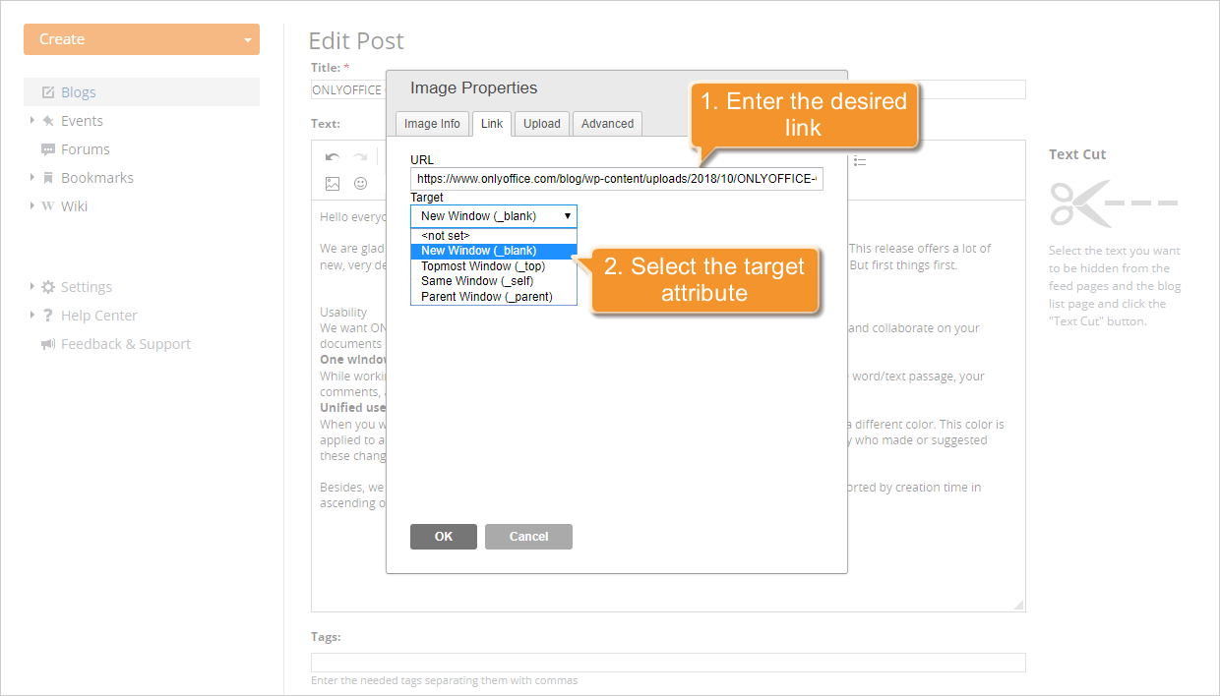Cancel the Image Properties dialog
The image size is (1220, 696).
[x=528, y=536]
